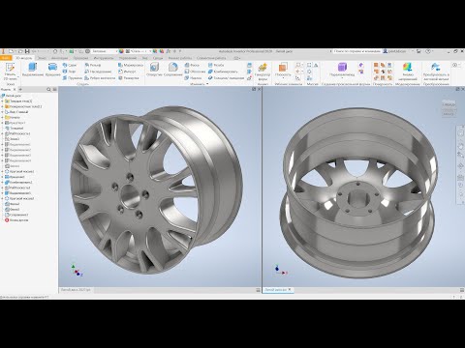465x348 pixels.
Task: Switch to the Инструменты ribbon tab
Action: (x=104, y=58)
